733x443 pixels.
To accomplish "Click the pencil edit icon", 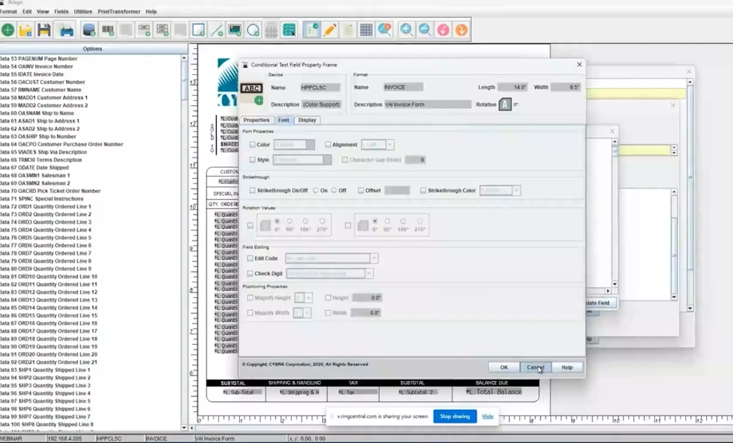I will (330, 30).
